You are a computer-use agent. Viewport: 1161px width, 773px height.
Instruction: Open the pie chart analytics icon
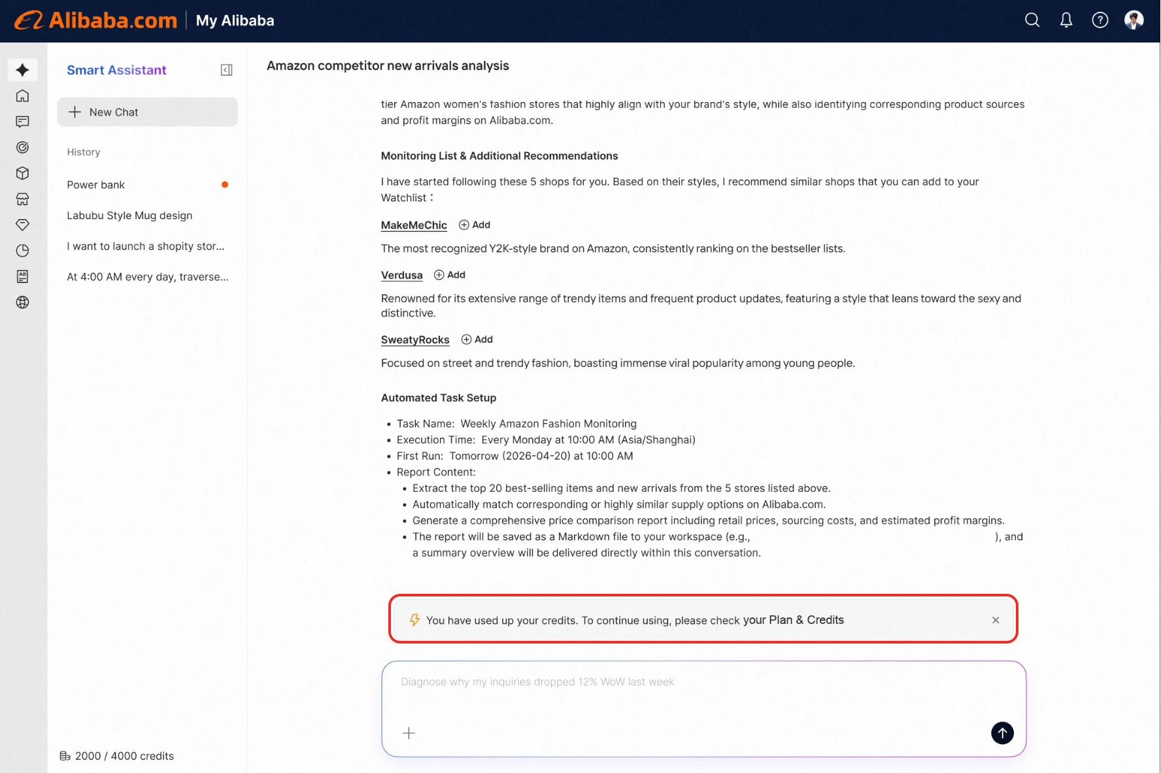click(23, 250)
